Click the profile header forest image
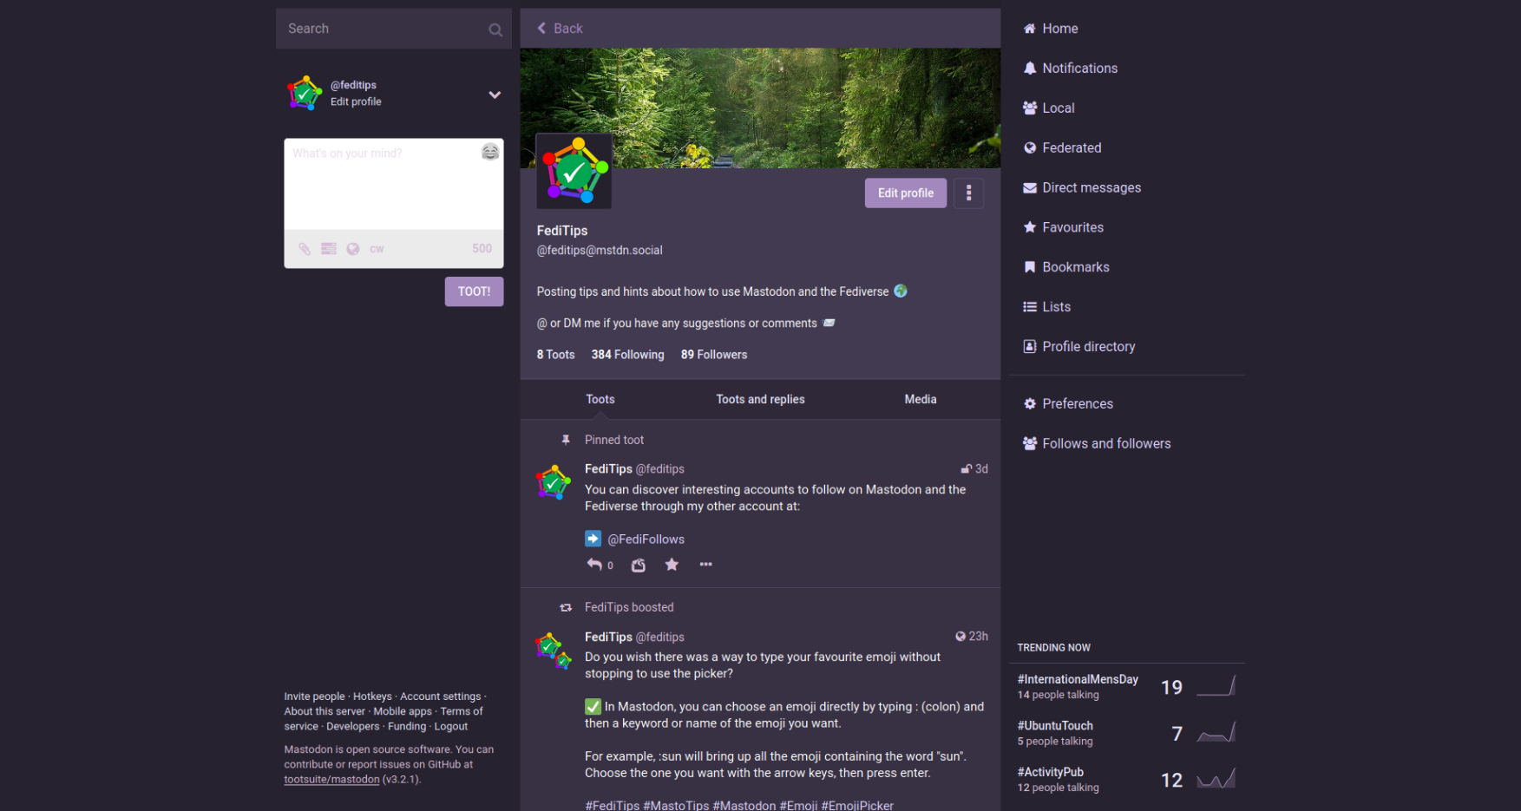Screen dimensions: 1521x811 pos(760,108)
